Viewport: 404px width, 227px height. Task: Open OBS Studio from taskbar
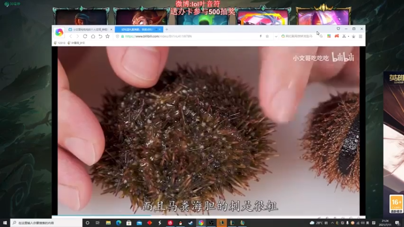[x=211, y=223]
